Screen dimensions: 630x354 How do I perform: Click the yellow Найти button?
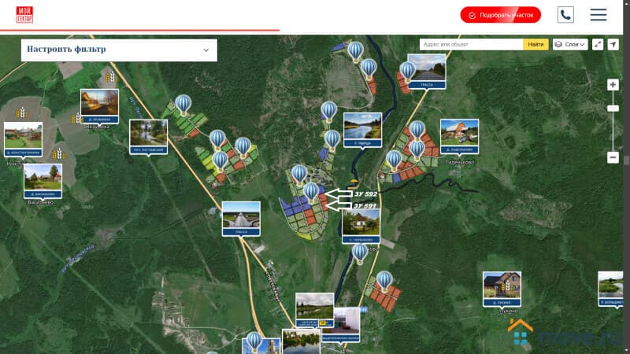click(535, 45)
